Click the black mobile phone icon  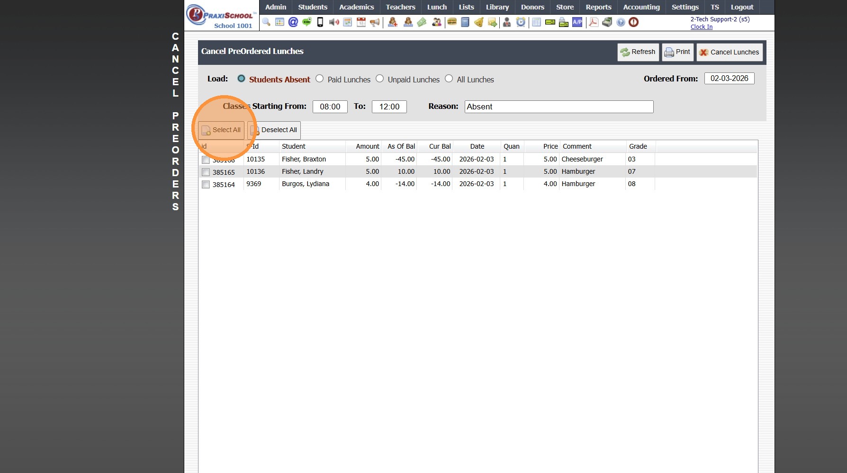320,22
